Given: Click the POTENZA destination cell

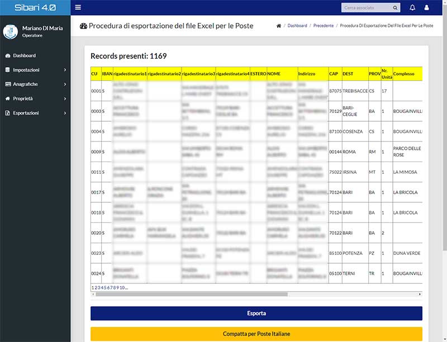Looking at the screenshot, I should [x=355, y=253].
